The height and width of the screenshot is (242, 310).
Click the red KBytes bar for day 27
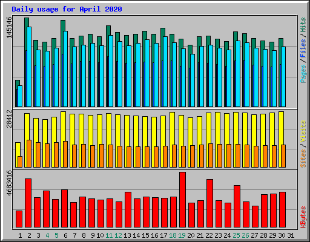click(x=255, y=217)
